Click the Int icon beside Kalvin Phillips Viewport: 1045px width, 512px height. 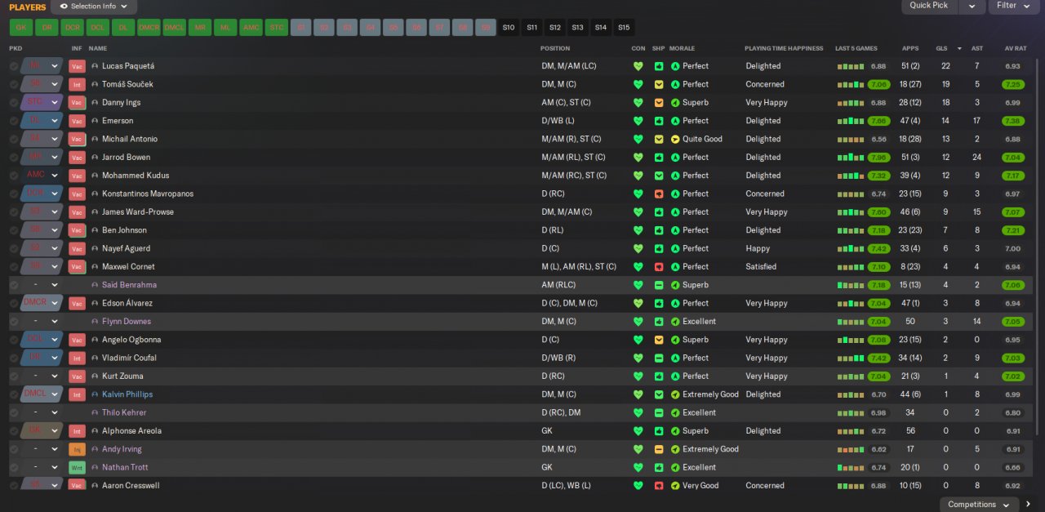point(78,394)
